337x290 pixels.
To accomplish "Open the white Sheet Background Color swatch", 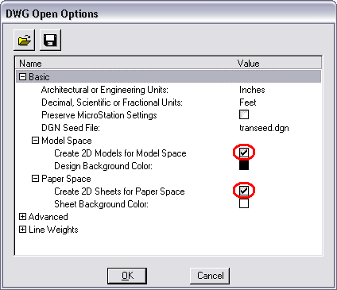I will click(244, 203).
